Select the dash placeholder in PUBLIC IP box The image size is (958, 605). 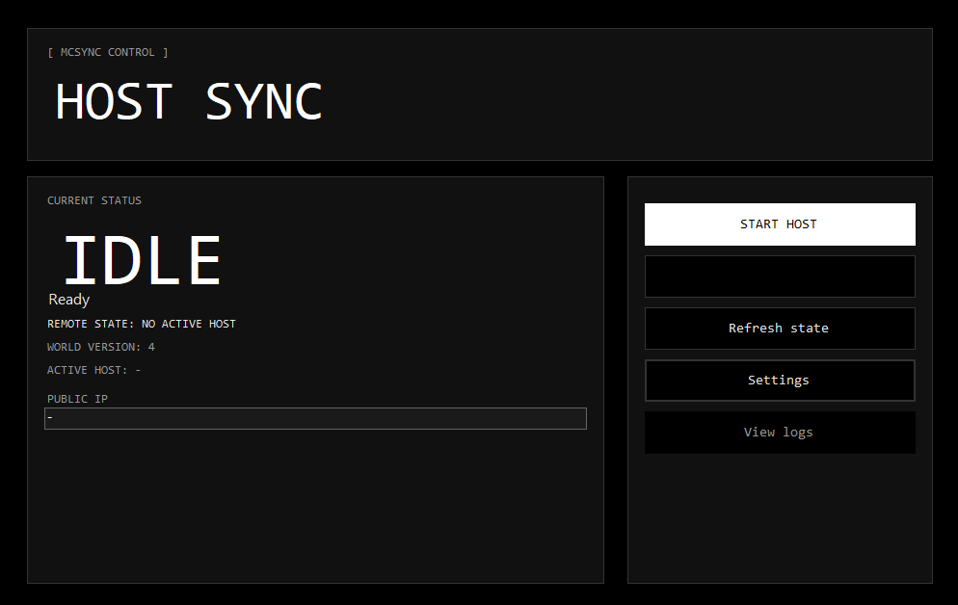[51, 418]
